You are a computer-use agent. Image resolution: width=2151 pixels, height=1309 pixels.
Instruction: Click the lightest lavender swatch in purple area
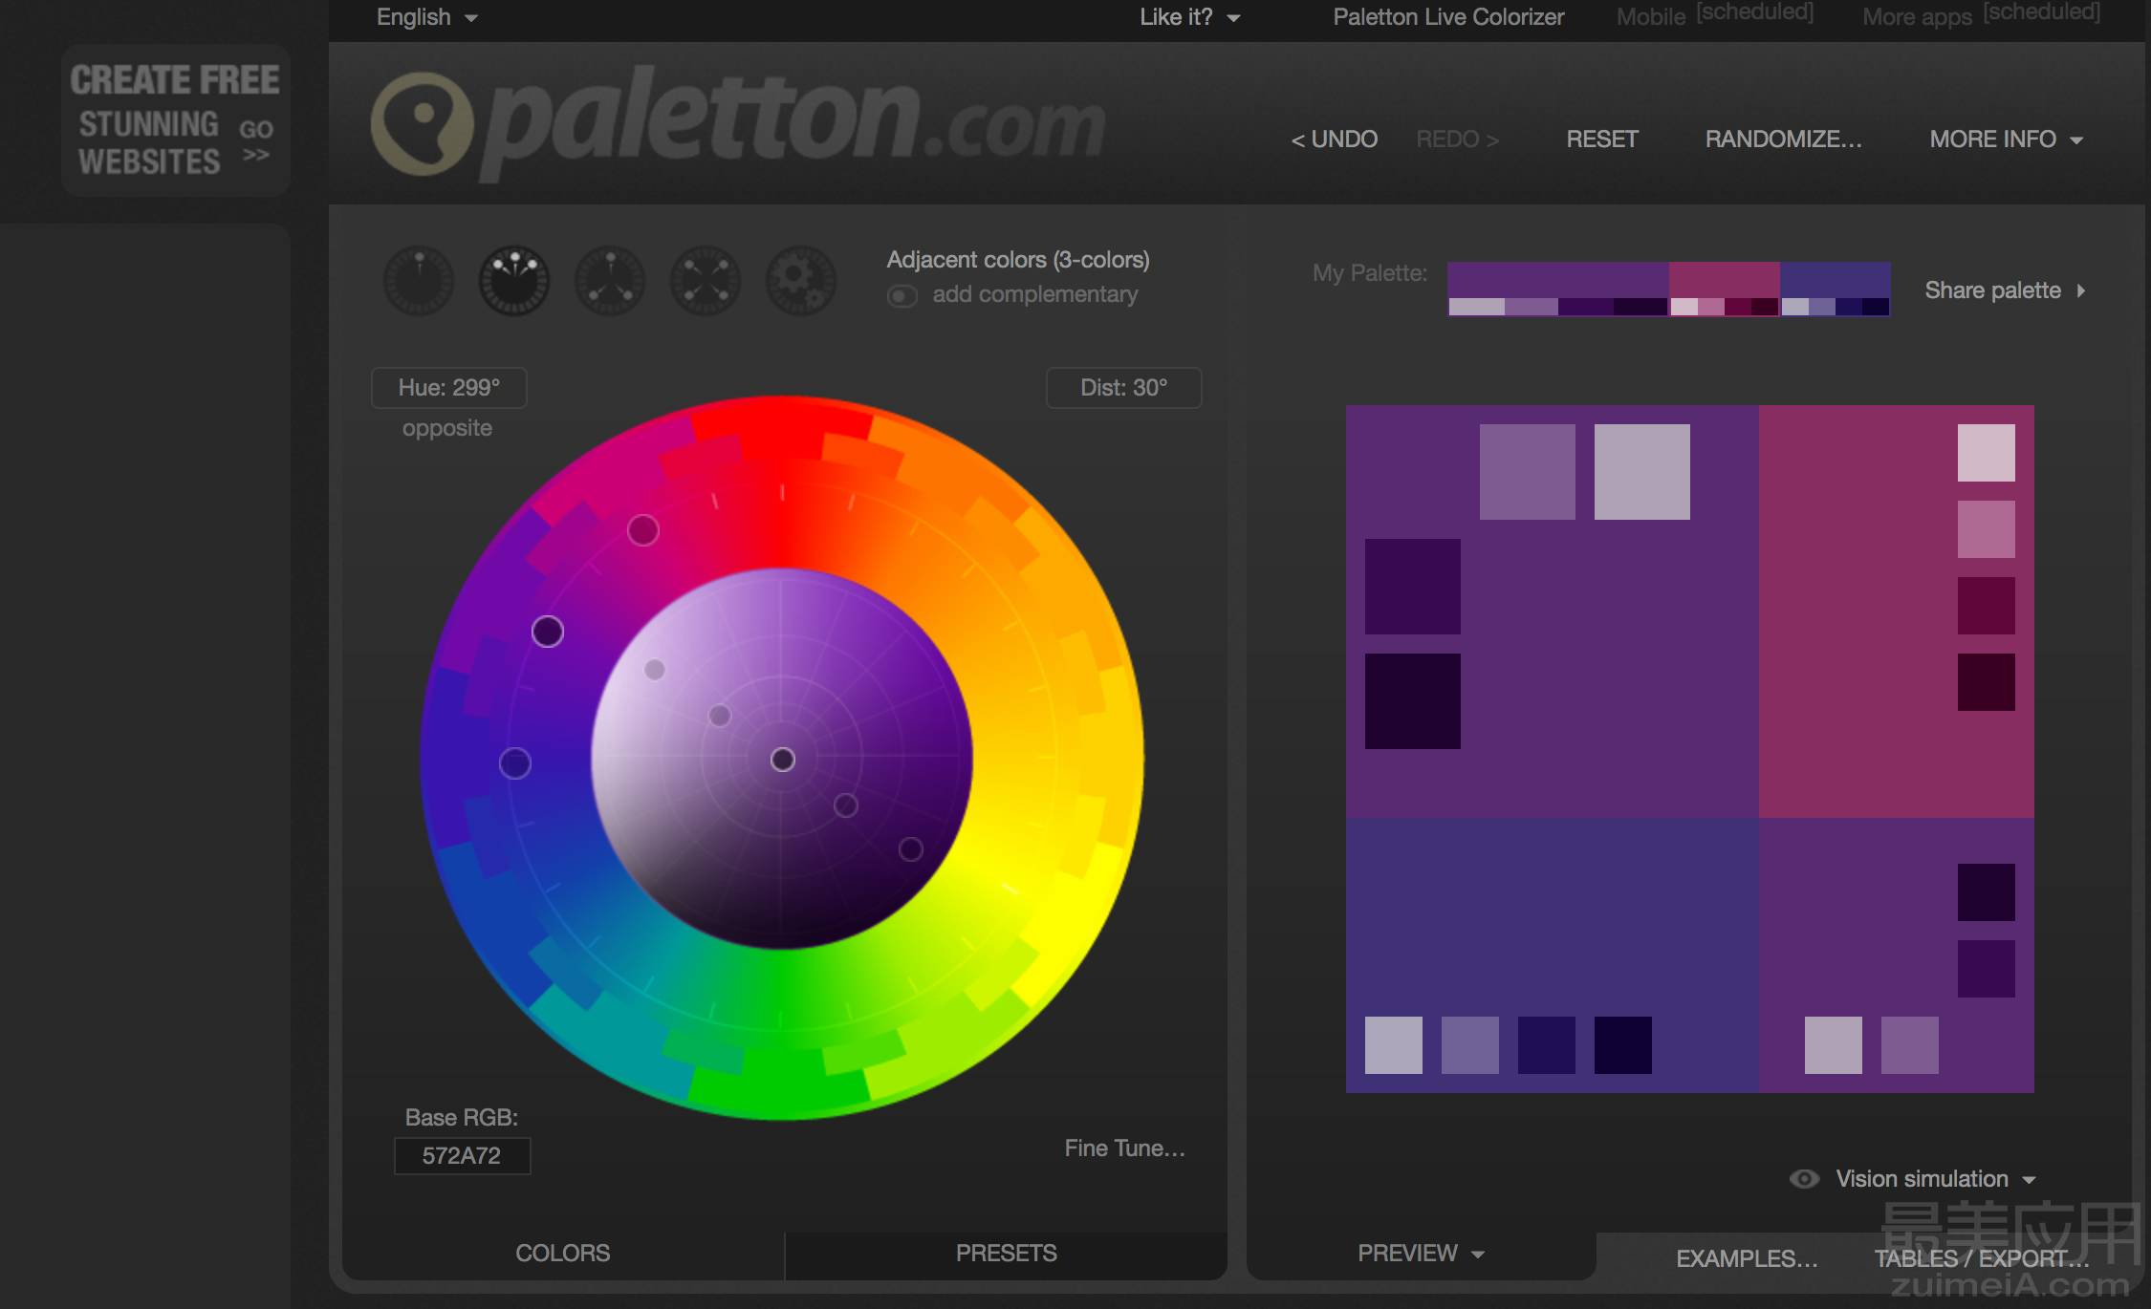click(1642, 472)
